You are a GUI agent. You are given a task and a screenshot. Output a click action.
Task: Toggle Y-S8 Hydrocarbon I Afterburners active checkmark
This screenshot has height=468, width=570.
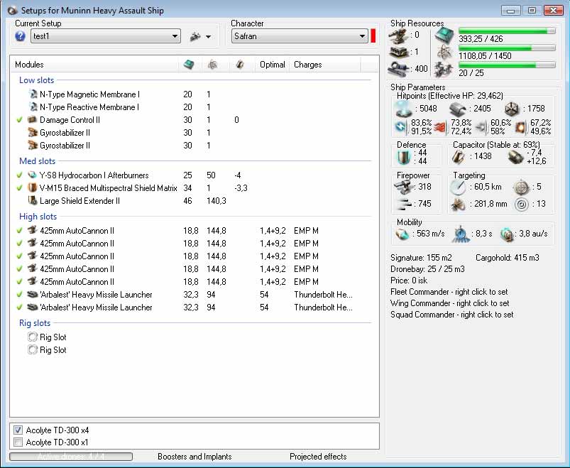tap(19, 175)
